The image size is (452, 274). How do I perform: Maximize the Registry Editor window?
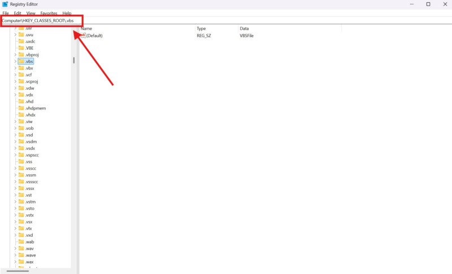[428, 4]
